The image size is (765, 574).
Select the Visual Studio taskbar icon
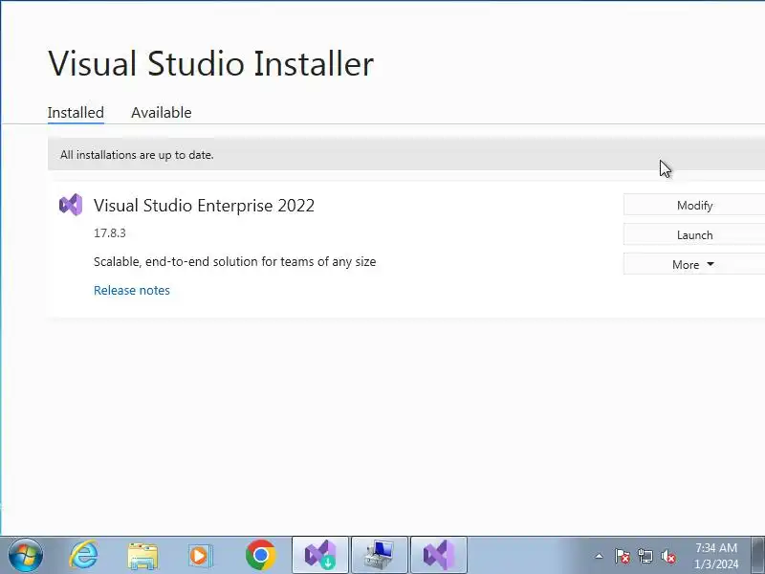click(x=439, y=555)
